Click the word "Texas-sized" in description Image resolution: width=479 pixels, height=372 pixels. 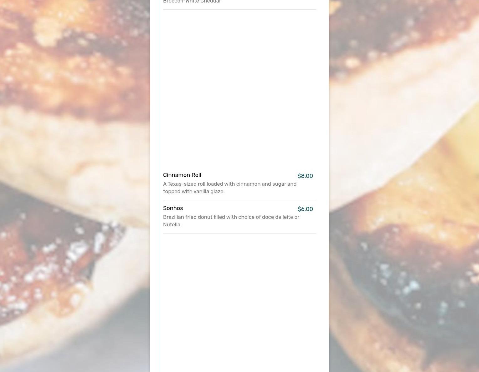point(182,184)
